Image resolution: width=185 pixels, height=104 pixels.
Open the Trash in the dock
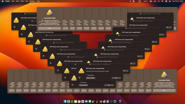[x=120, y=101]
